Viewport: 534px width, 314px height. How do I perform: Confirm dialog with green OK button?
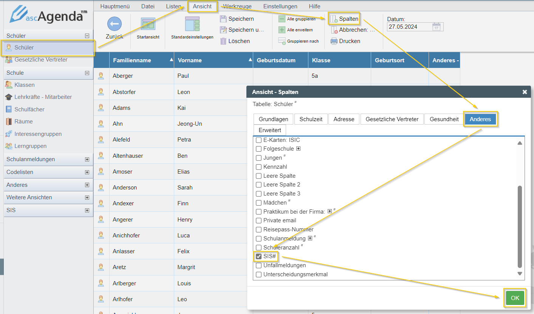515,298
